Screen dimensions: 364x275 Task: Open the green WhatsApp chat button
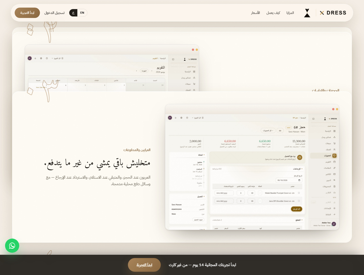pyautogui.click(x=12, y=246)
